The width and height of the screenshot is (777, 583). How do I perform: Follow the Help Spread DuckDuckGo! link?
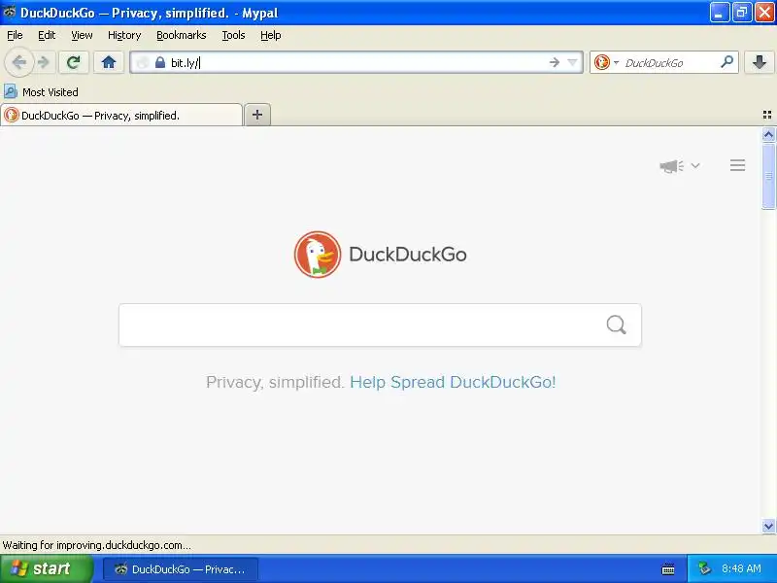click(x=453, y=382)
